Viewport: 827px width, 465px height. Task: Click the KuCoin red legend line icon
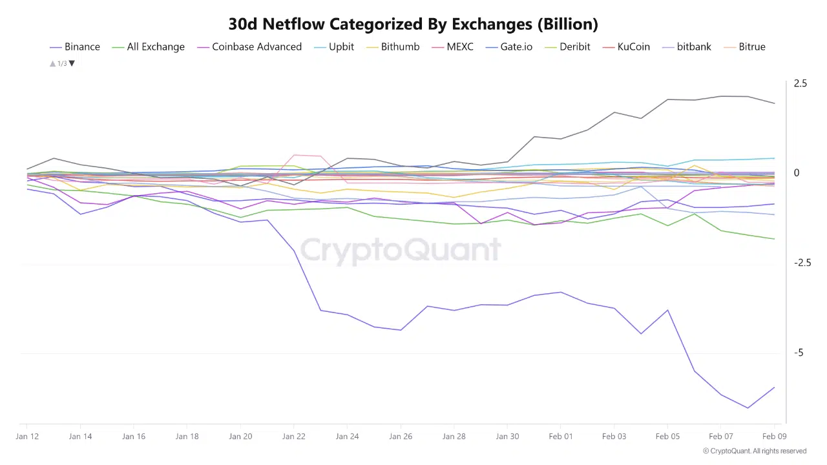click(609, 47)
